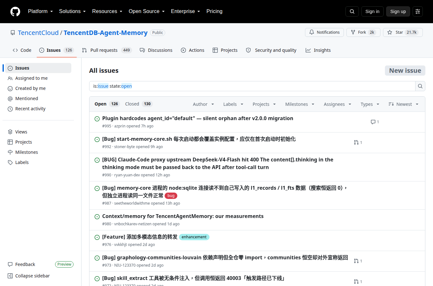Open the TencentCloud owner link
Viewport: 433px width, 286px height.
[38, 33]
